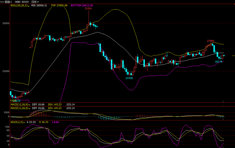The width and height of the screenshot is (235, 148).
Task: Expand the BOLL(26,26,2) indicator dropdown
Action: click(29, 6)
